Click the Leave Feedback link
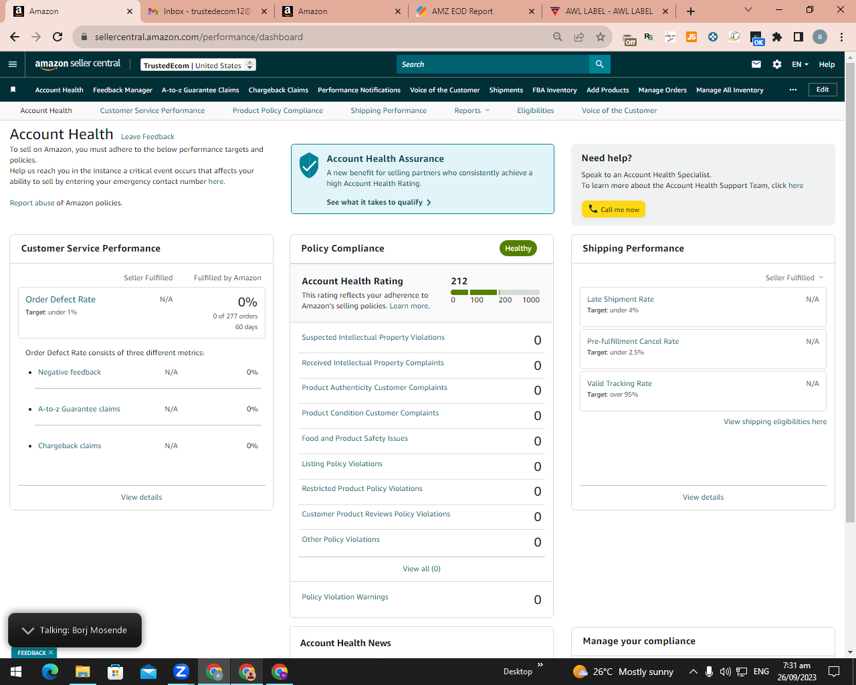The height and width of the screenshot is (685, 856). (148, 136)
